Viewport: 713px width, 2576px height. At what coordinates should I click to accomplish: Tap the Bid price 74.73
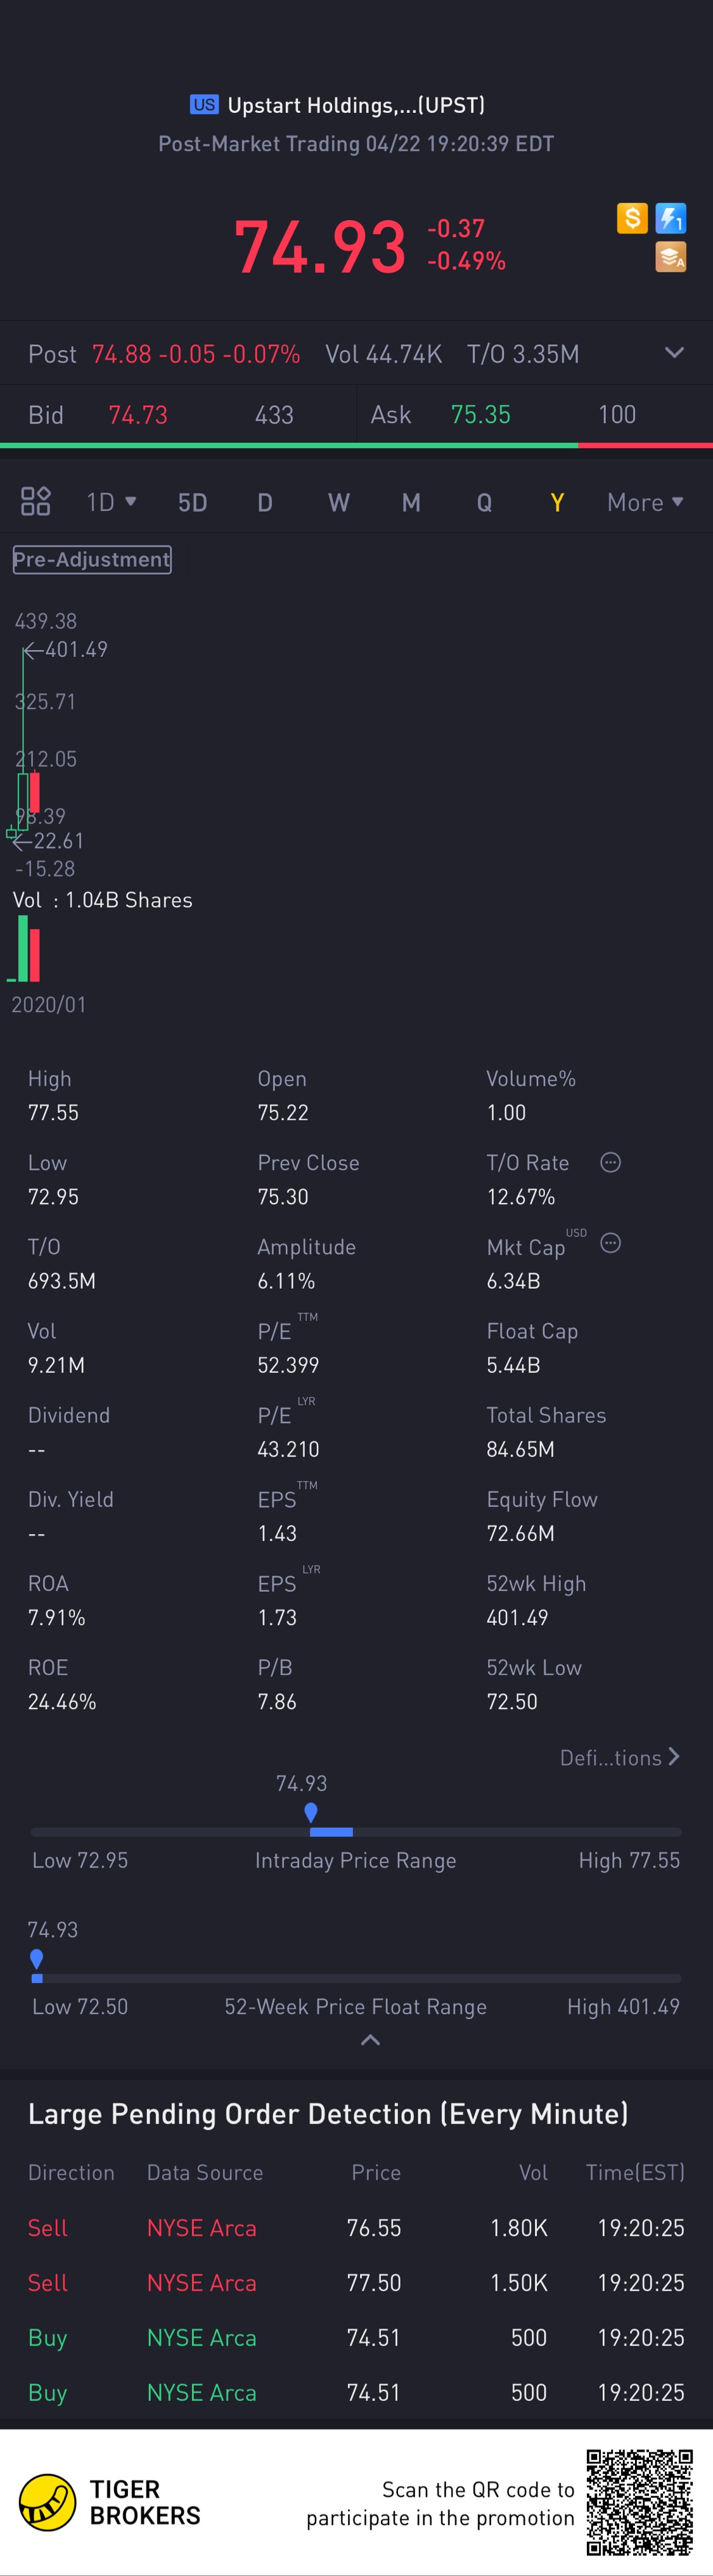click(138, 415)
